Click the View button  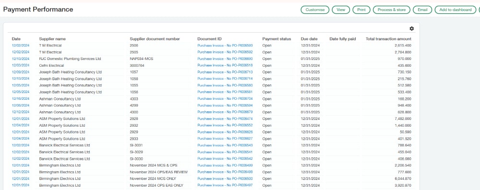341,10
